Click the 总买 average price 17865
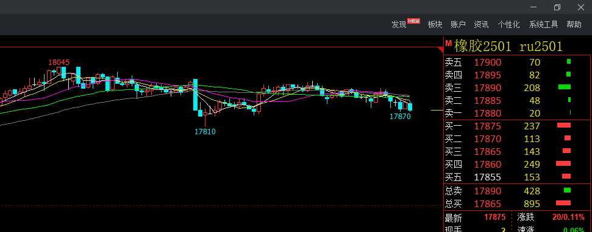The image size is (592, 232). click(x=488, y=204)
